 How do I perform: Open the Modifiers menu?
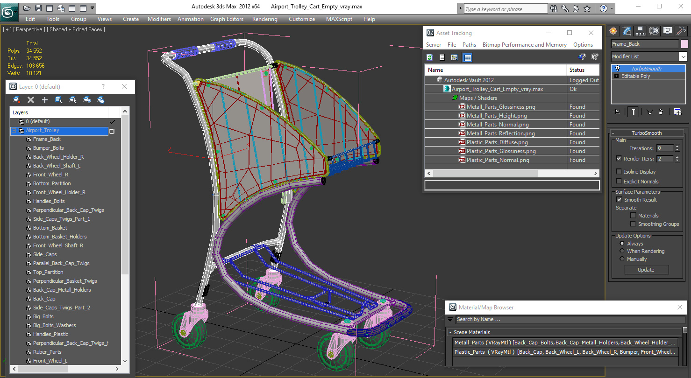[x=159, y=19]
